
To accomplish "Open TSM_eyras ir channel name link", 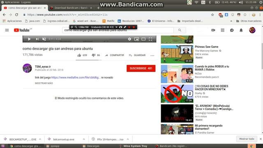I will point(43,67).
